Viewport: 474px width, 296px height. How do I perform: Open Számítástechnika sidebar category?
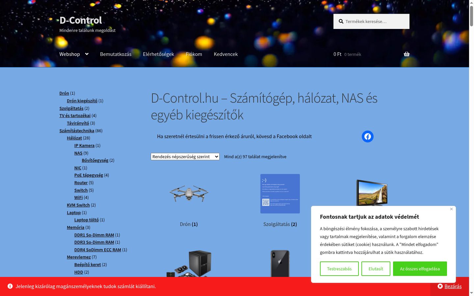pyautogui.click(x=77, y=131)
